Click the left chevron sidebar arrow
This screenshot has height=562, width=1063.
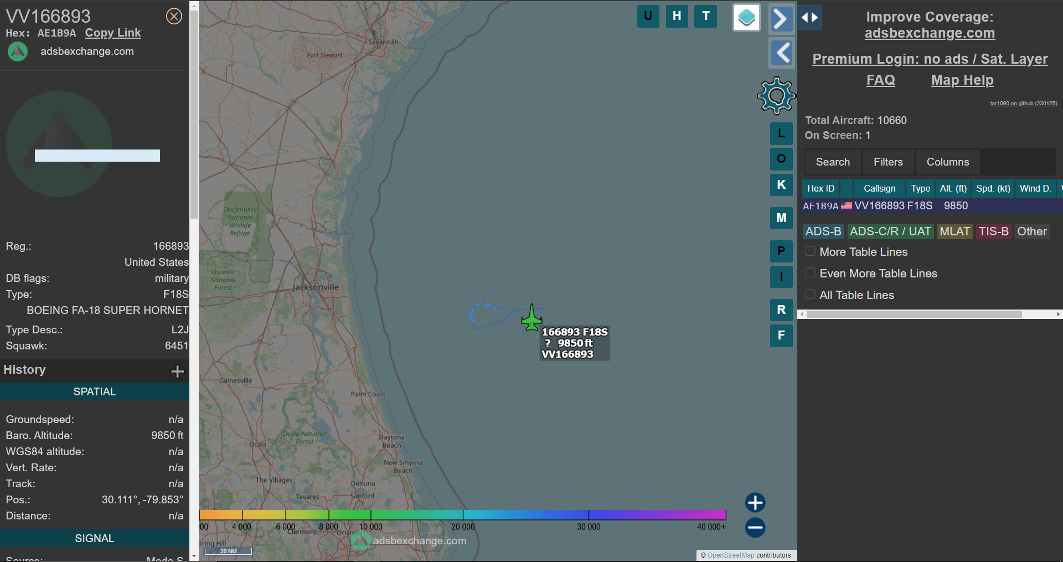coord(781,53)
